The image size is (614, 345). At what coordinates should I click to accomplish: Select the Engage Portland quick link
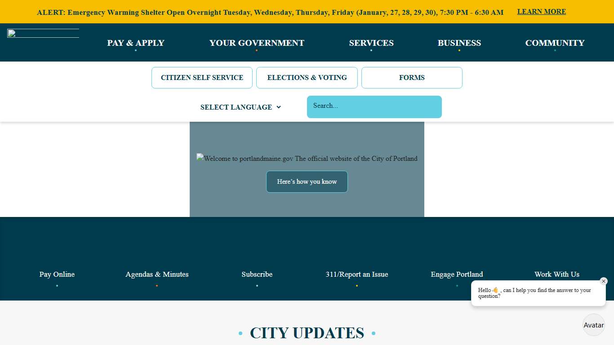(457, 274)
